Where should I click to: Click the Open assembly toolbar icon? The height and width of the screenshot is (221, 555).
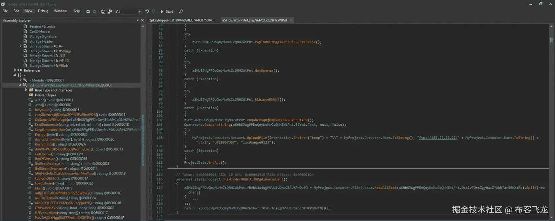(x=103, y=11)
